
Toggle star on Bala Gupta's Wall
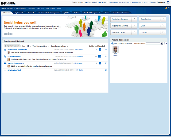[106, 70]
